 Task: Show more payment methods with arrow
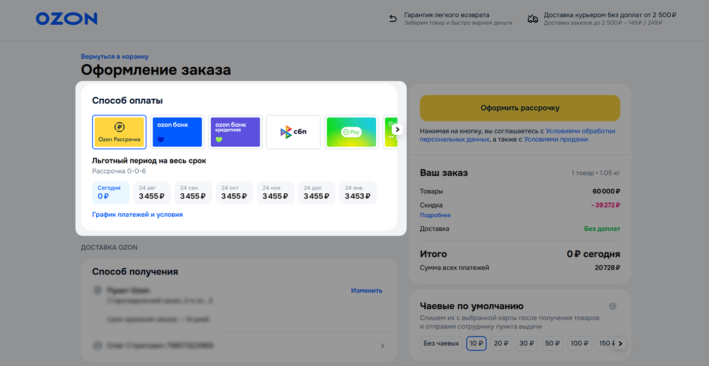(398, 130)
